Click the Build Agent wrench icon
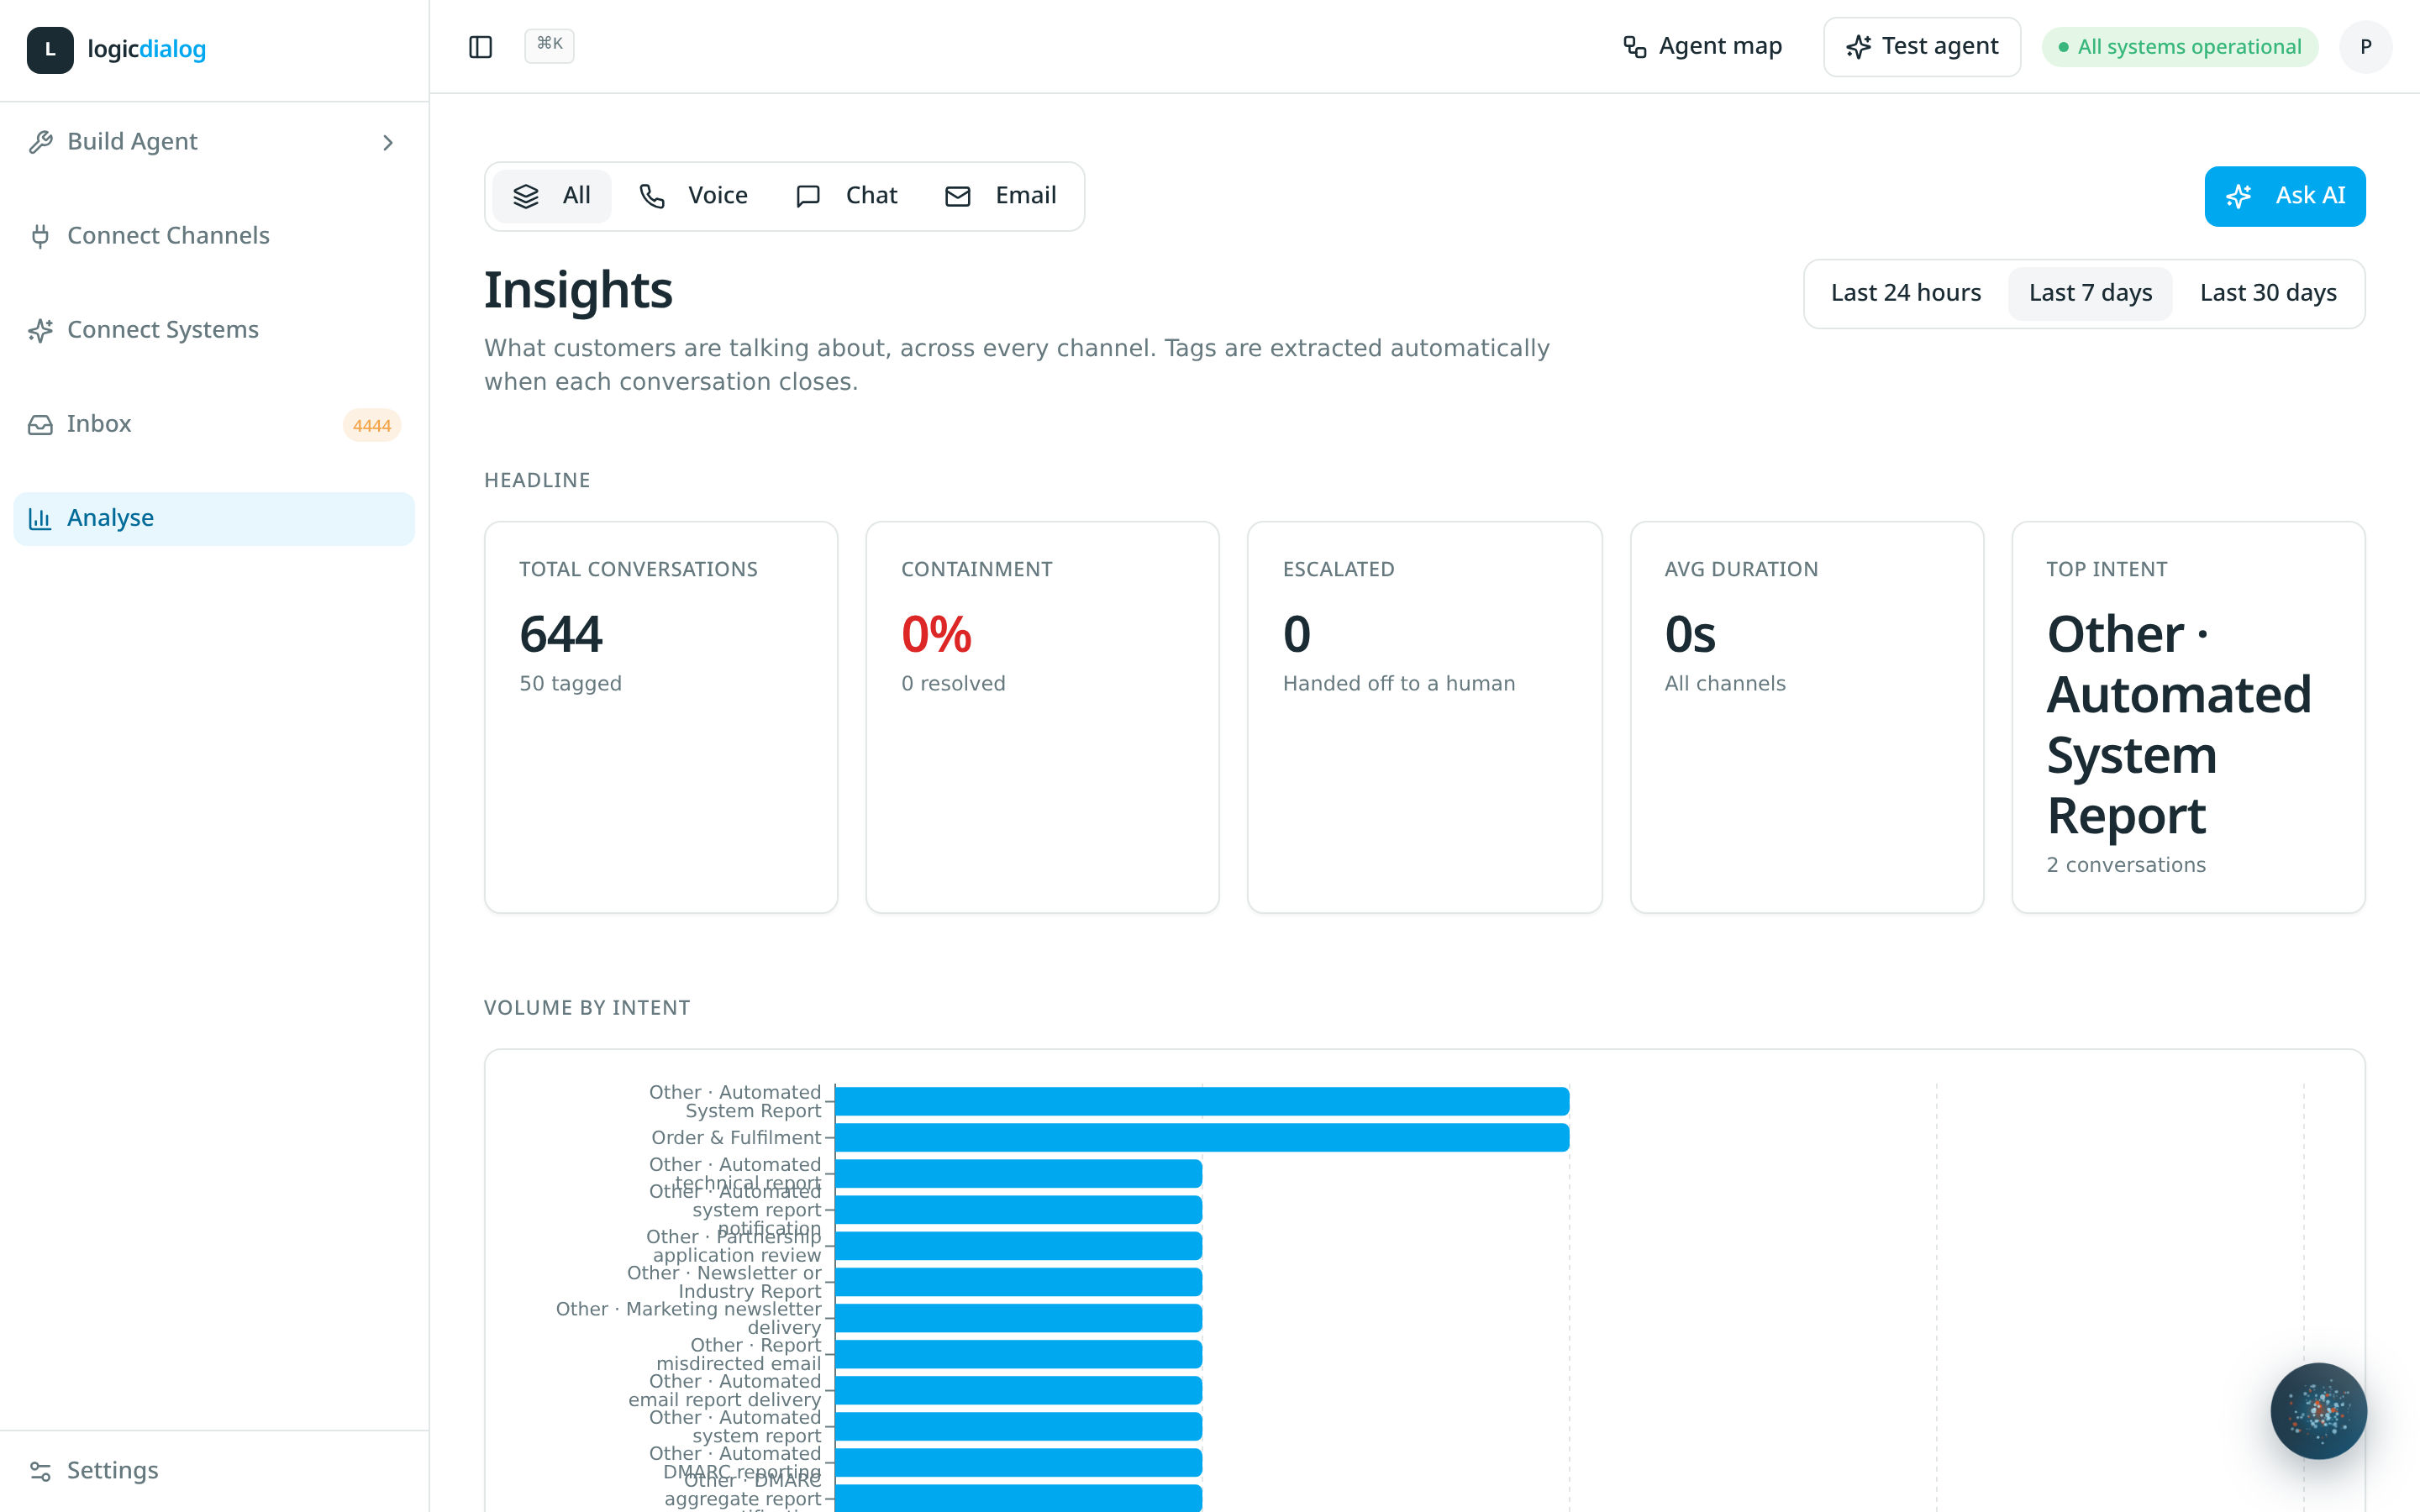The height and width of the screenshot is (1512, 2420). pyautogui.click(x=40, y=142)
